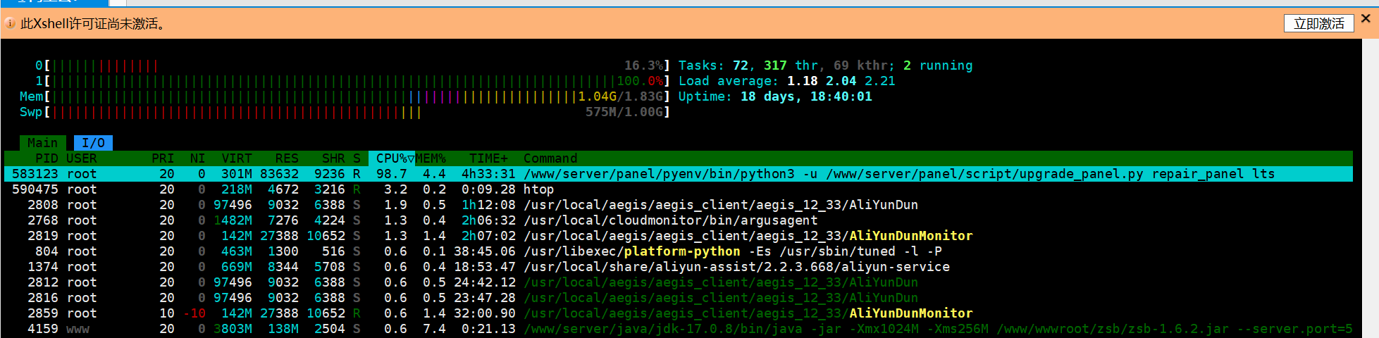Click the 100.0% CPU 1 percentage
The image size is (1379, 338).
pos(640,81)
